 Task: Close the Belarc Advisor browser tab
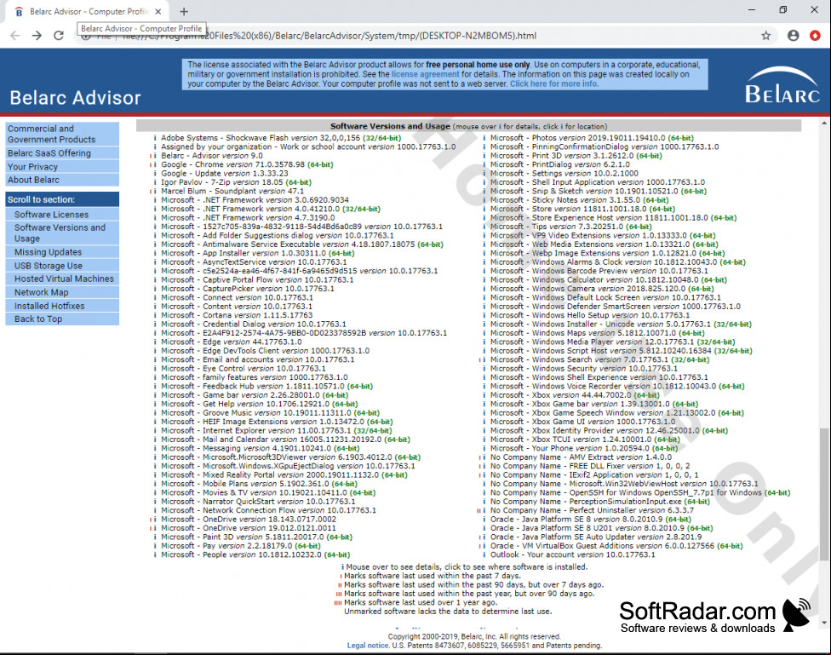158,11
